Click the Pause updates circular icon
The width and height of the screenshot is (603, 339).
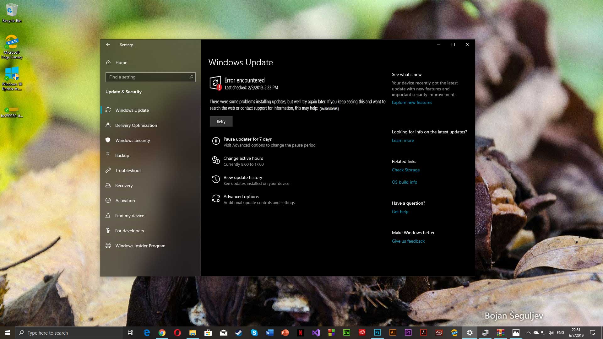coord(216,141)
